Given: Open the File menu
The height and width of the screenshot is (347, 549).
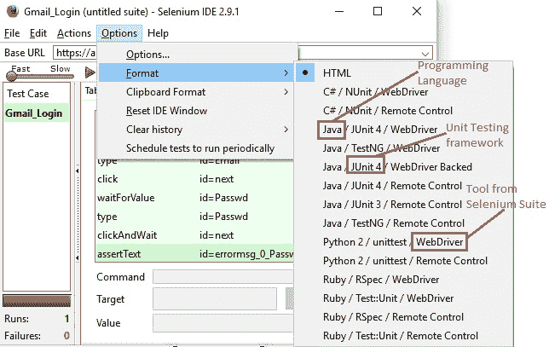Looking at the screenshot, I should pos(12,33).
